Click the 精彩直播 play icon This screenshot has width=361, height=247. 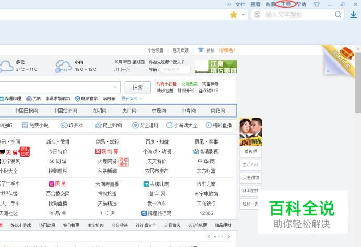click(208, 125)
